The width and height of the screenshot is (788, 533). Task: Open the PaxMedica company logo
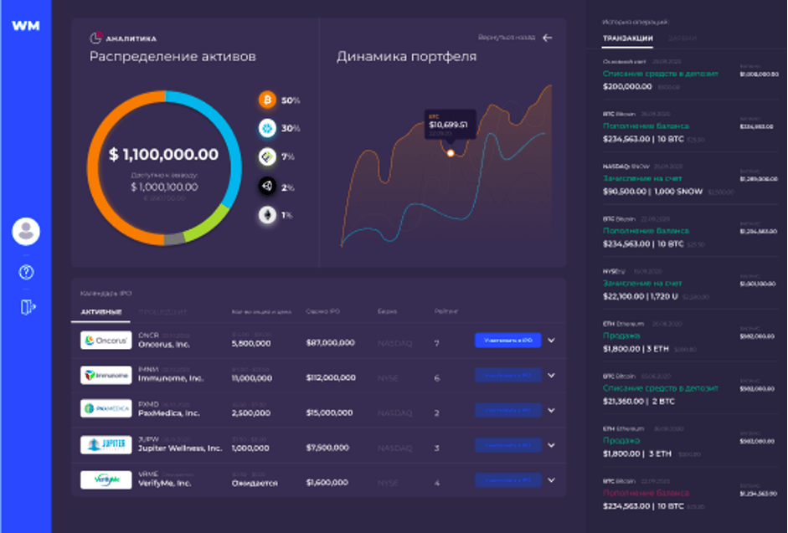pyautogui.click(x=106, y=408)
